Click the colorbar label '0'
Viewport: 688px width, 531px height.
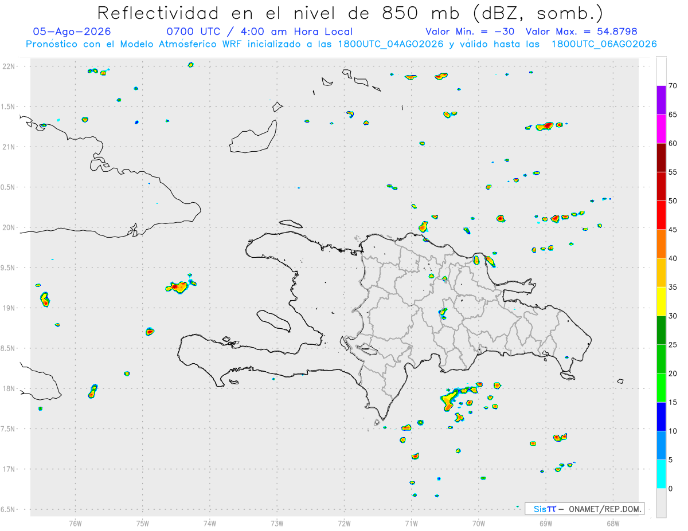(671, 489)
